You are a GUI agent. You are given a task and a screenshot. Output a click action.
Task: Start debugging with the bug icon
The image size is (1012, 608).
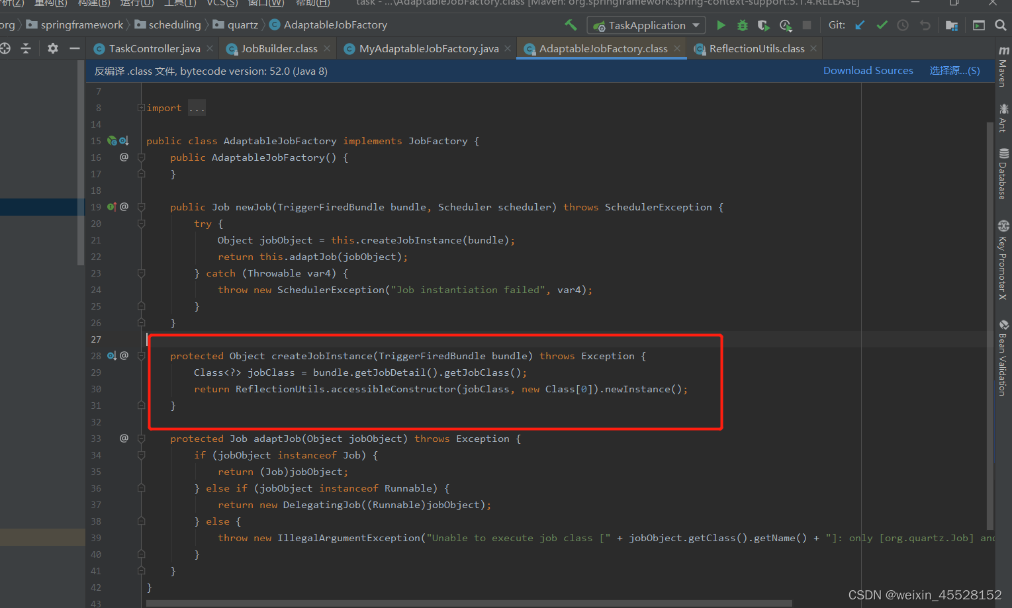click(x=743, y=25)
